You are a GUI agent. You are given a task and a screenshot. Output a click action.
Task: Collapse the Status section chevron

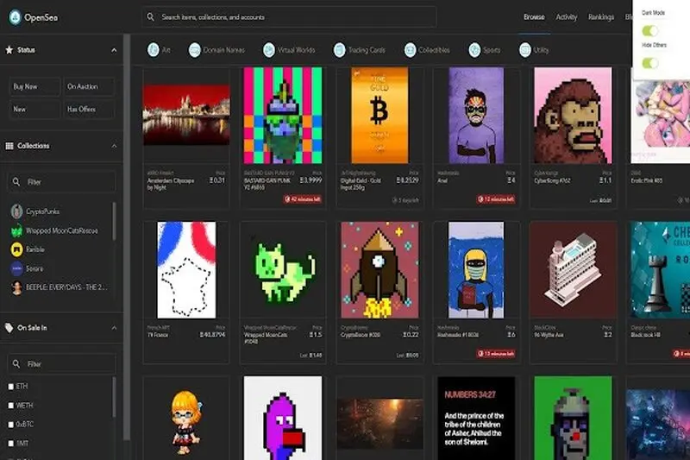[x=114, y=50]
